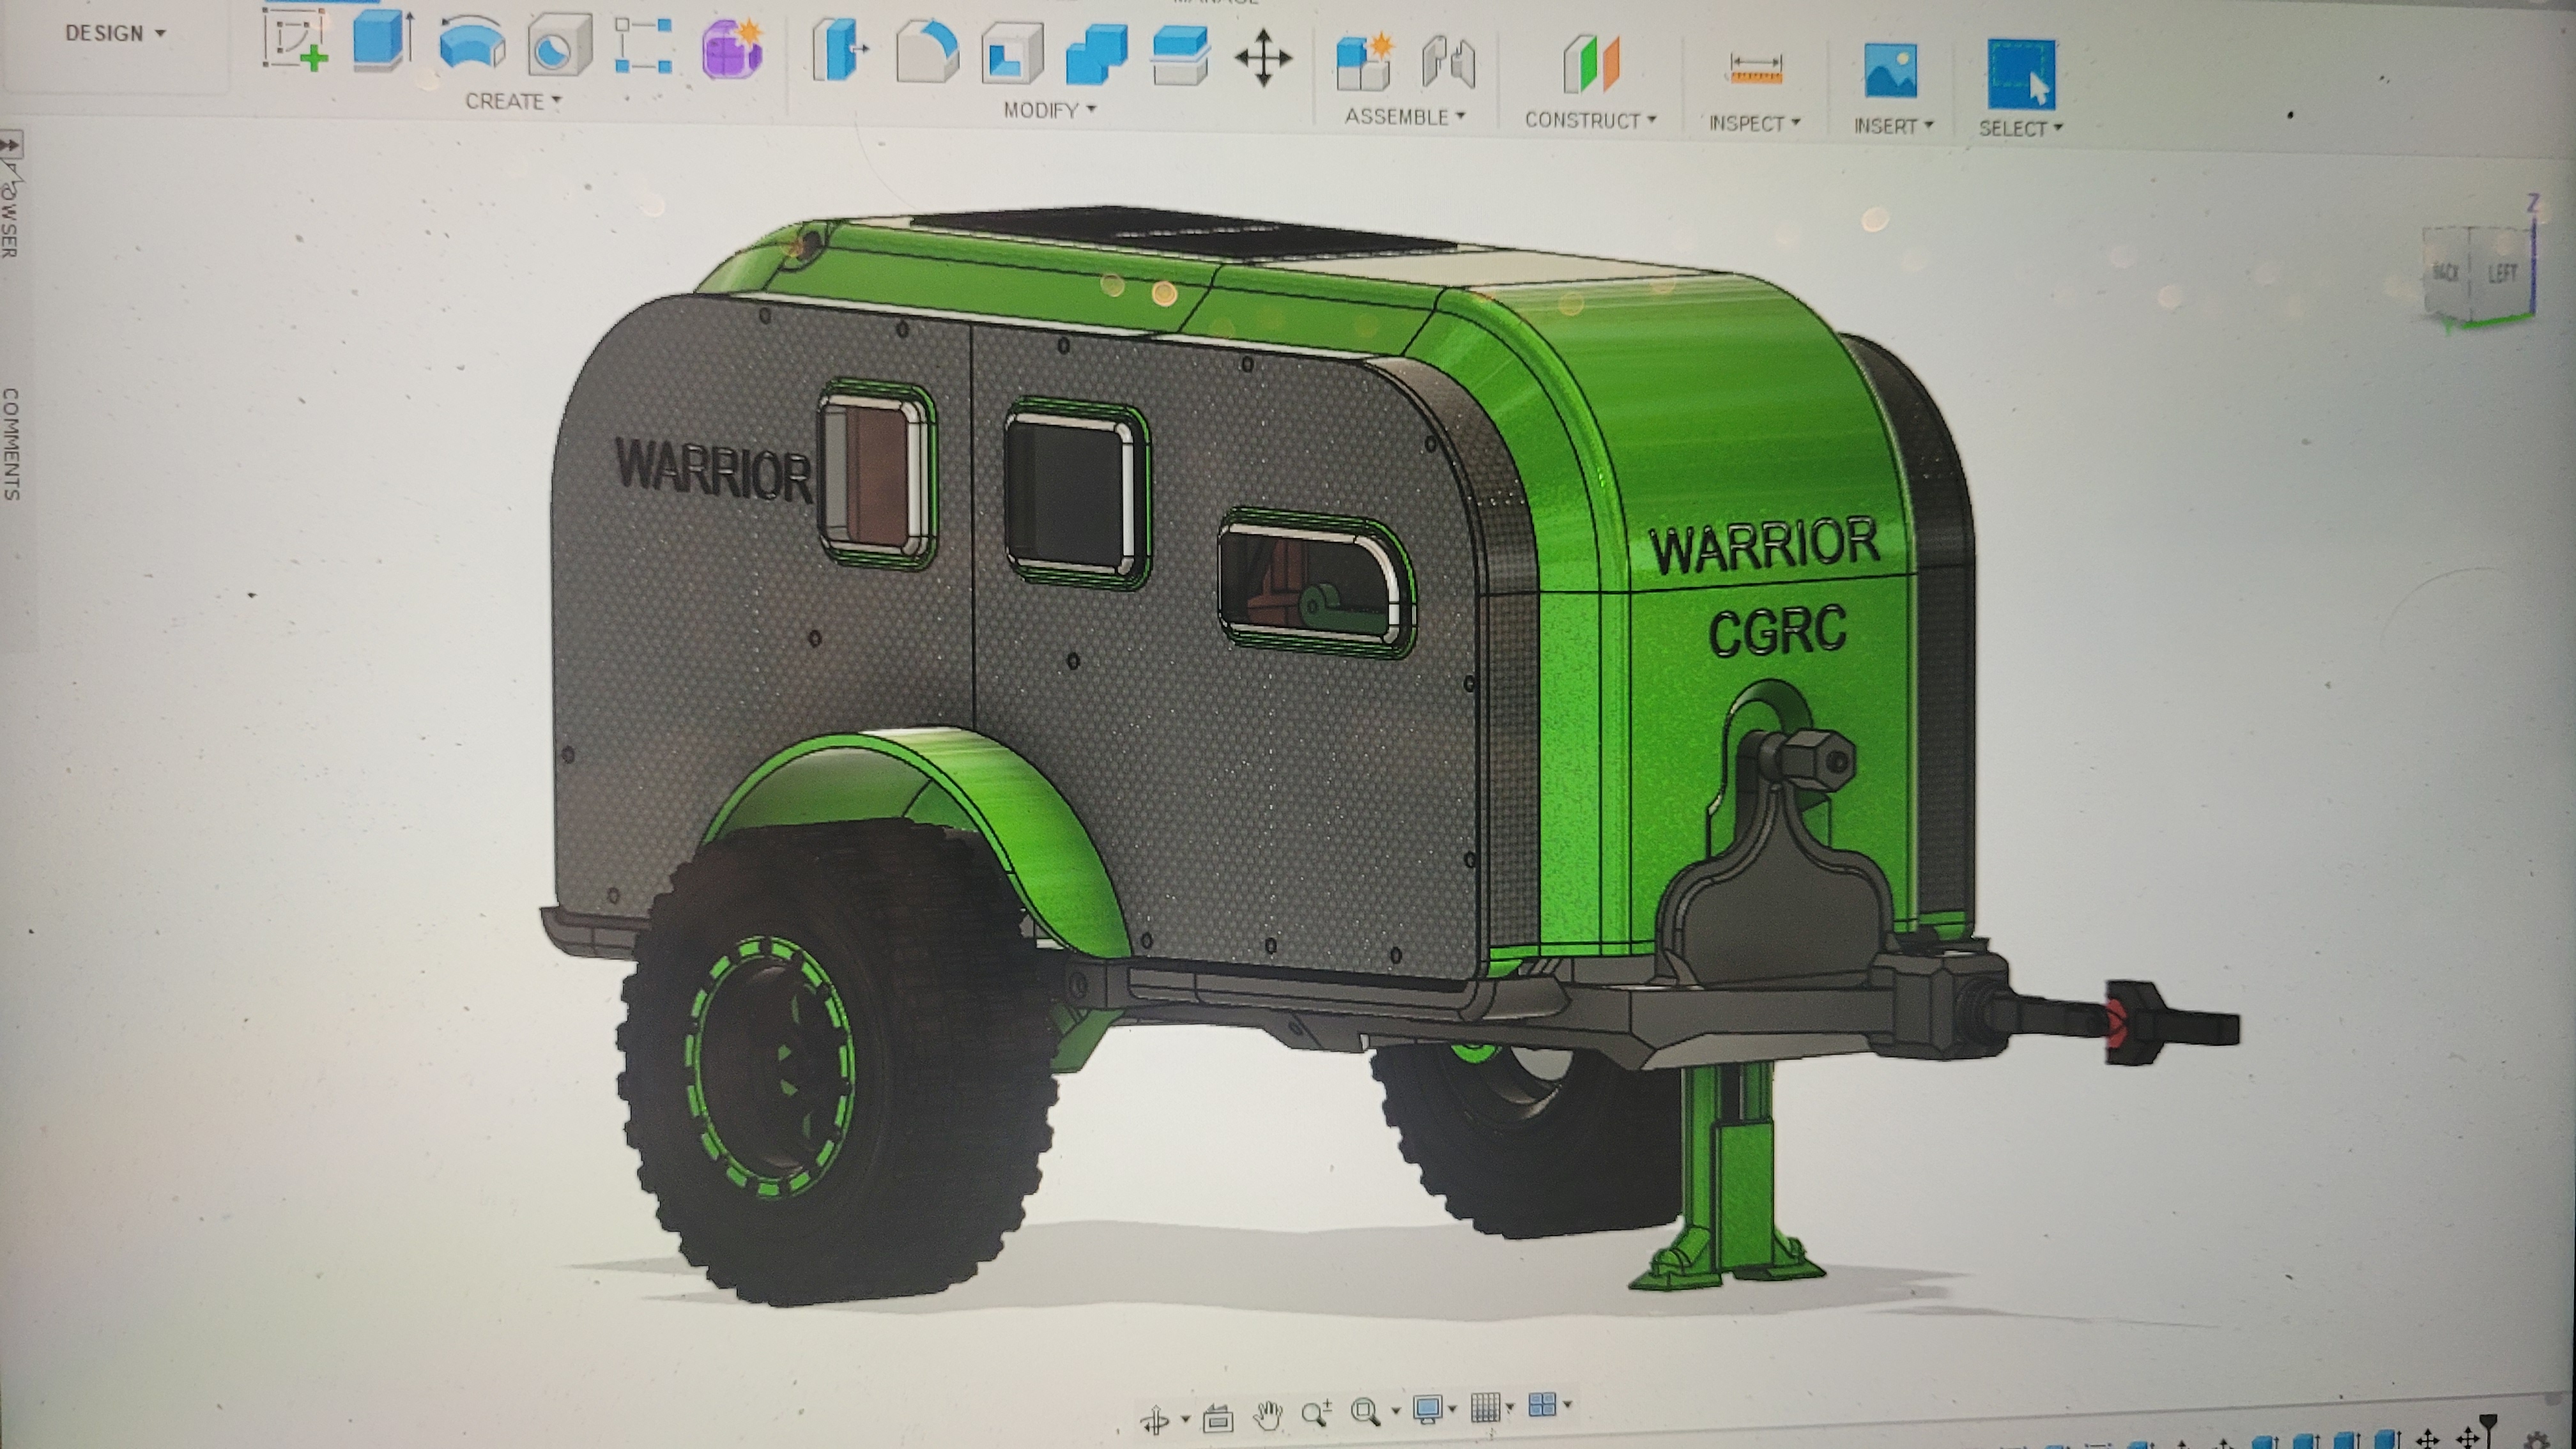Select the Press Pull tool
The height and width of the screenshot is (1449, 2576).
coord(839,50)
